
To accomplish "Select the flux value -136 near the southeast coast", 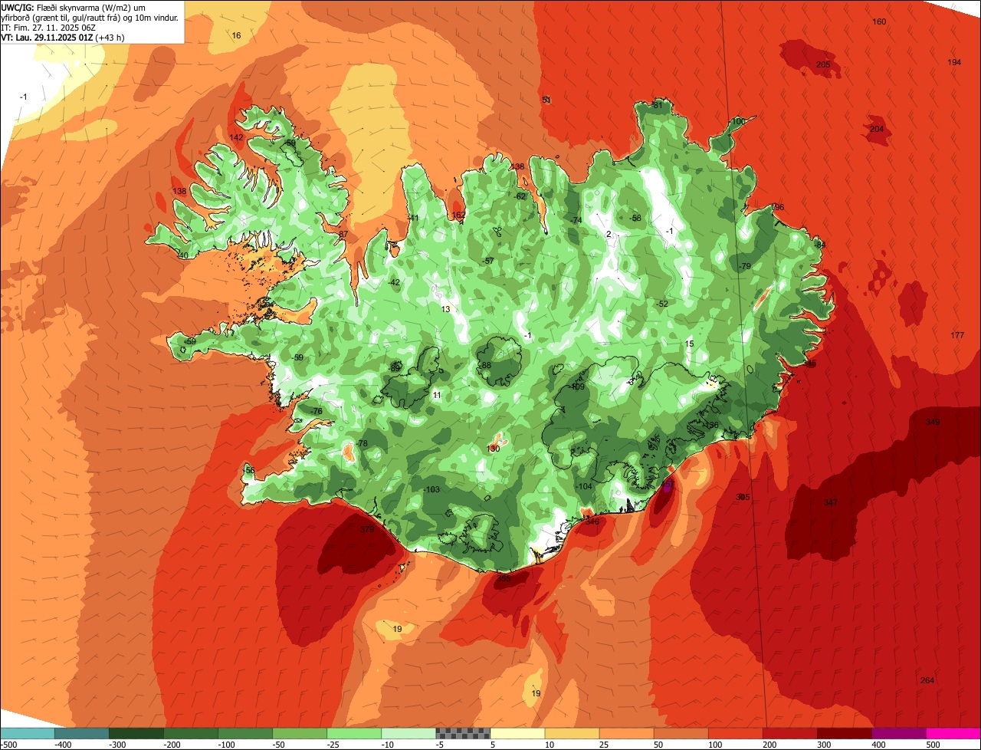I will coord(710,426).
